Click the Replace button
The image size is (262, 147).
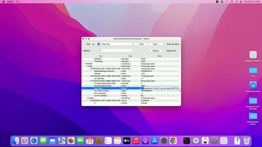pyautogui.click(x=156, y=51)
